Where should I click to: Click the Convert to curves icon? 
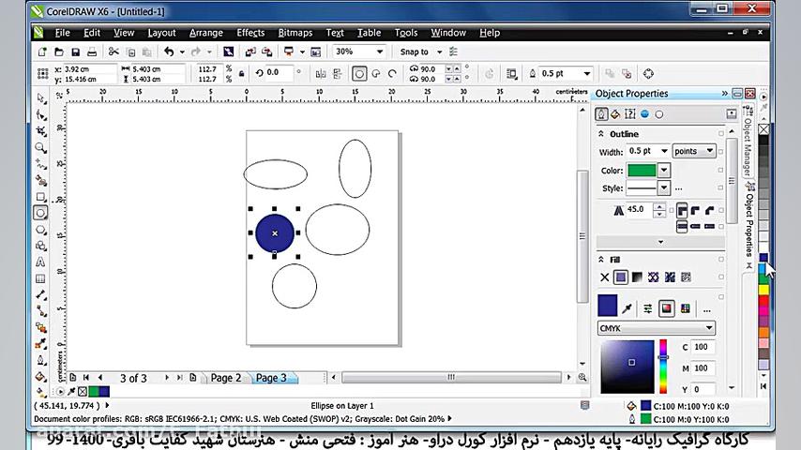(x=648, y=73)
